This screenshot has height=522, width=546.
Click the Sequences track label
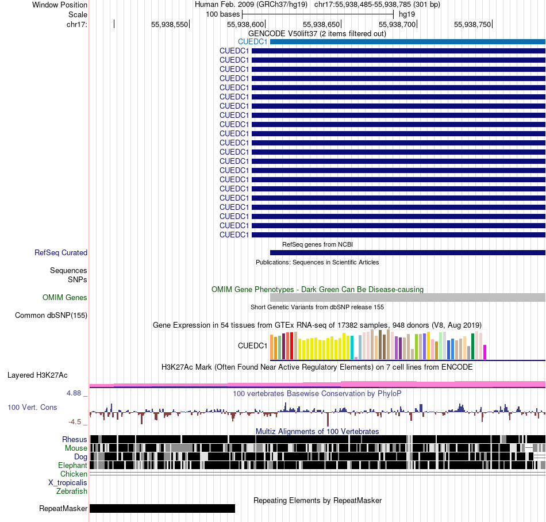click(68, 271)
